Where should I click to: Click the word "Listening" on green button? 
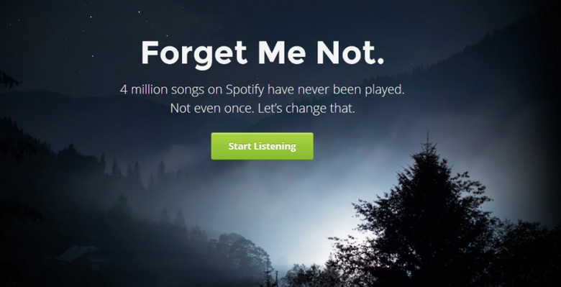coord(275,146)
